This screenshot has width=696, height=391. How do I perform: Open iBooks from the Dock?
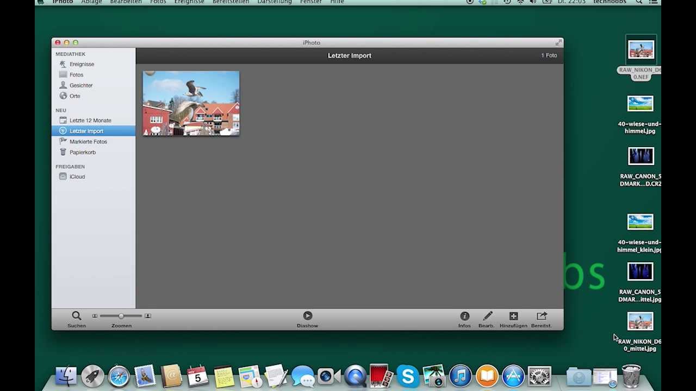click(x=487, y=376)
